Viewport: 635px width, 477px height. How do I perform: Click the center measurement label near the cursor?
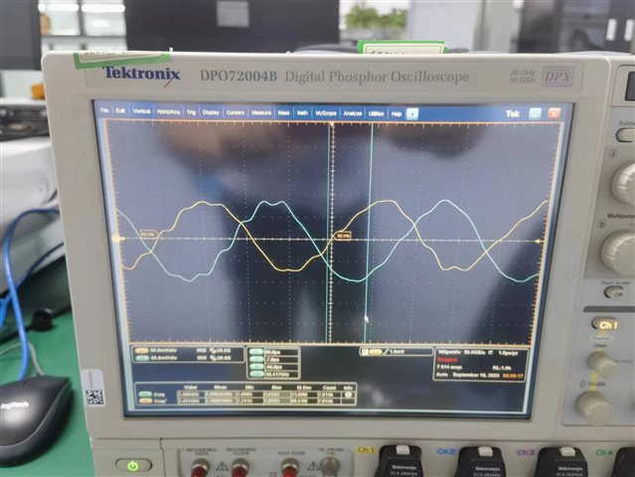343,236
